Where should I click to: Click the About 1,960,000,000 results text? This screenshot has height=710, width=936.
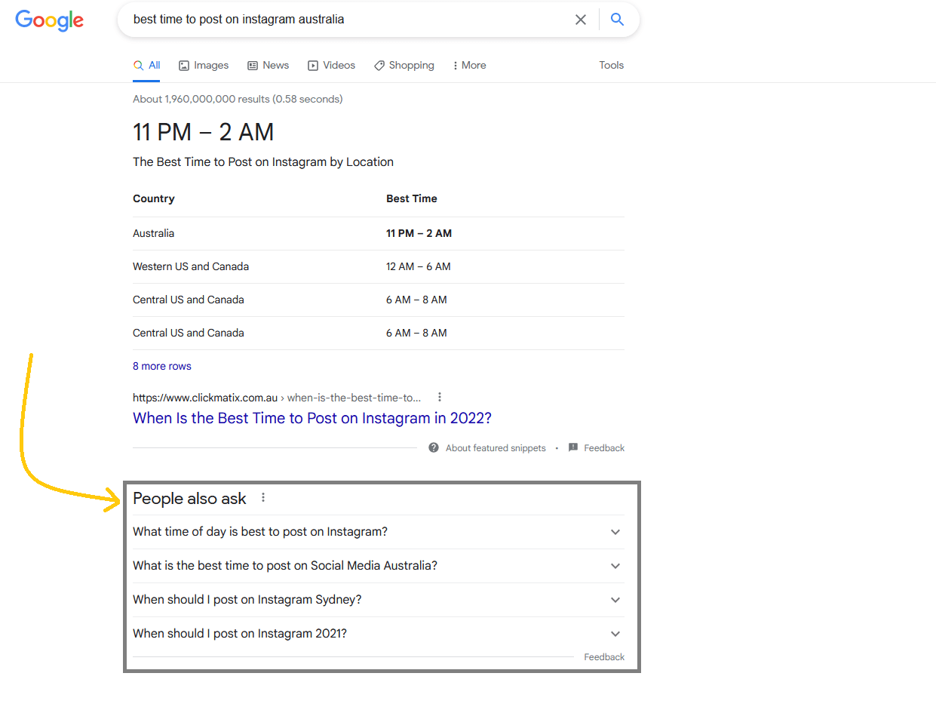point(238,99)
